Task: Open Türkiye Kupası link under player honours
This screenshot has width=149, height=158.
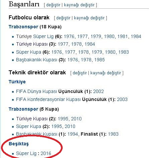Action: pyautogui.click(x=32, y=44)
